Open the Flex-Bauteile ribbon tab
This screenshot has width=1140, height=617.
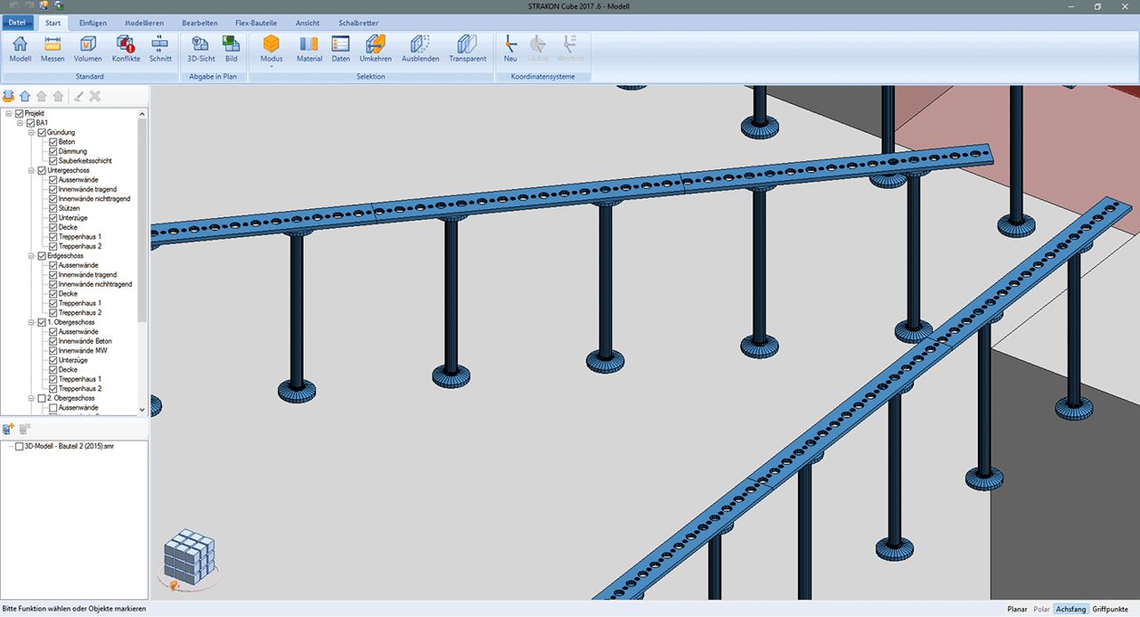[254, 22]
